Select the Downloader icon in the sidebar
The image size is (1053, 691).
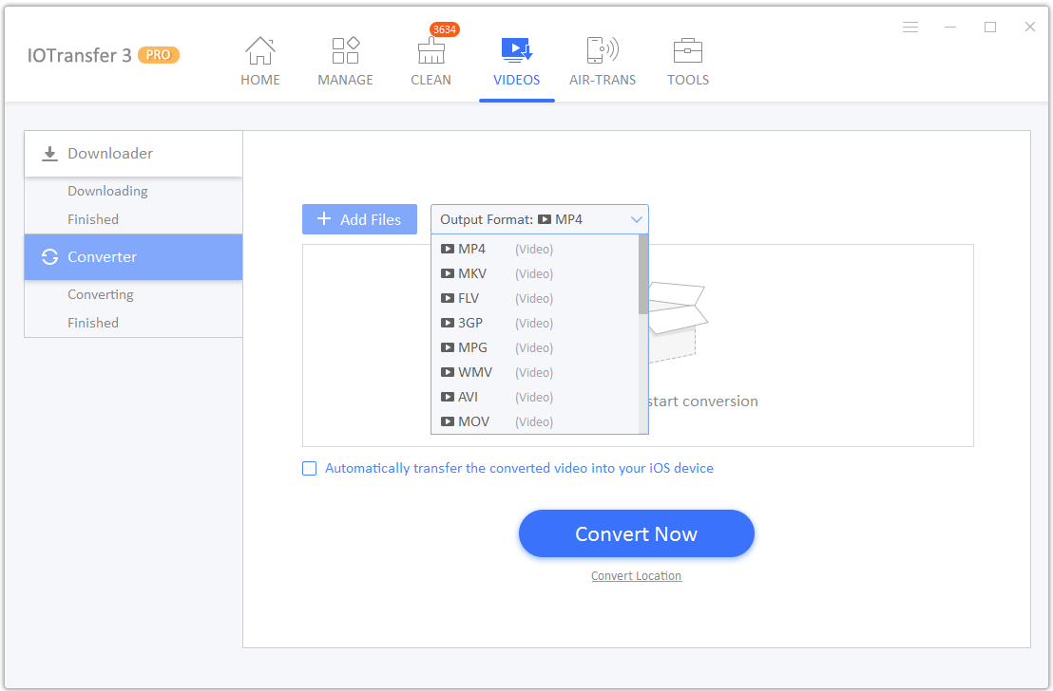[48, 153]
